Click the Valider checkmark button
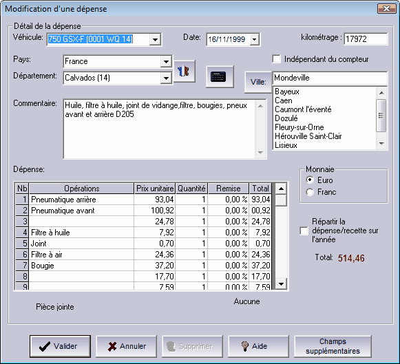This screenshot has height=364, width=400. 60,346
